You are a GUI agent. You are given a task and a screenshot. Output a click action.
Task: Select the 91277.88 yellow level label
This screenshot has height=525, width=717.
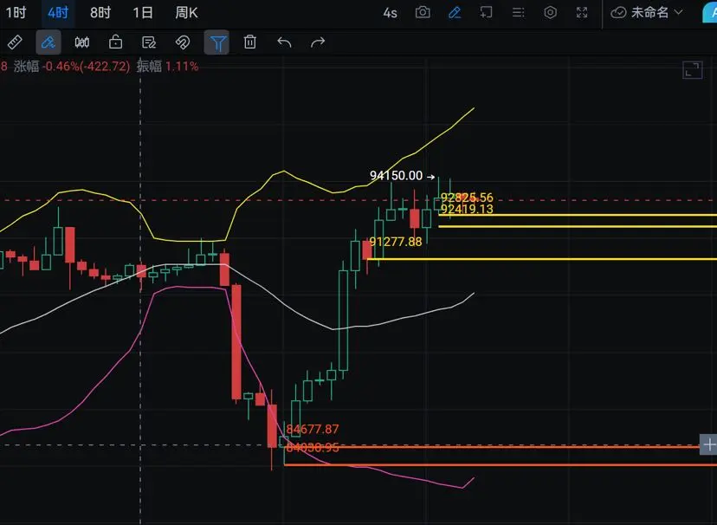coord(396,242)
